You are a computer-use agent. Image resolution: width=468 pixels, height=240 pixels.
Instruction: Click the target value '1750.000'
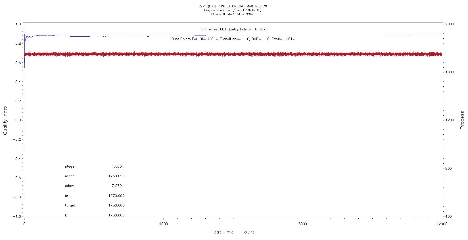116,206
